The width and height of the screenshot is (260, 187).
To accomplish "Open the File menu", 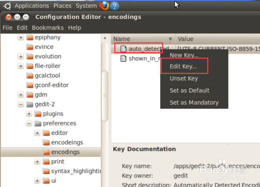I will point(8,28).
